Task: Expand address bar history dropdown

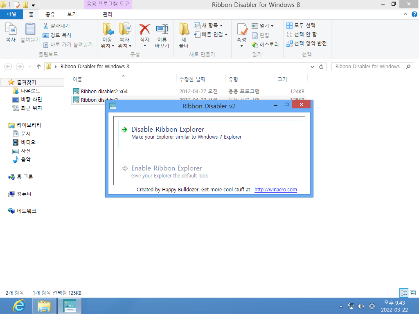Action: pyautogui.click(x=312, y=67)
